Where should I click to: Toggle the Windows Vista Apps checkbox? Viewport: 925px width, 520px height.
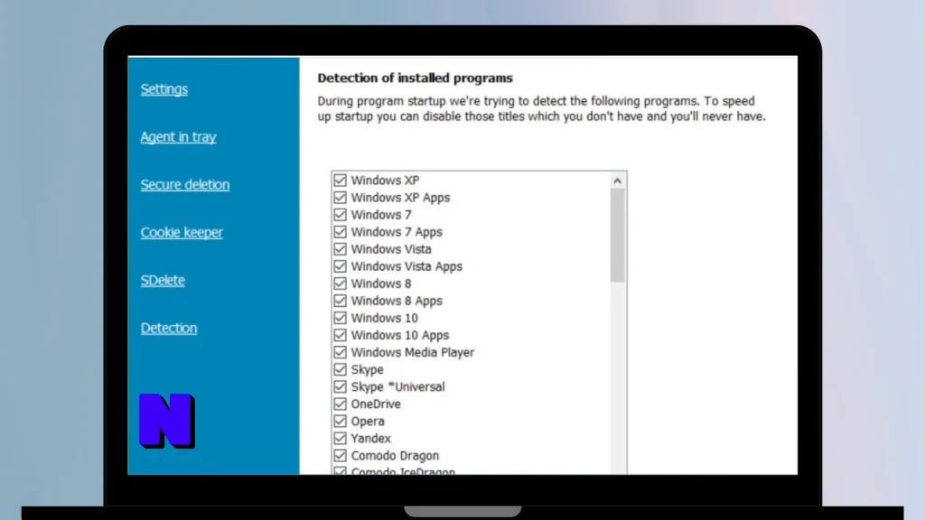(340, 266)
